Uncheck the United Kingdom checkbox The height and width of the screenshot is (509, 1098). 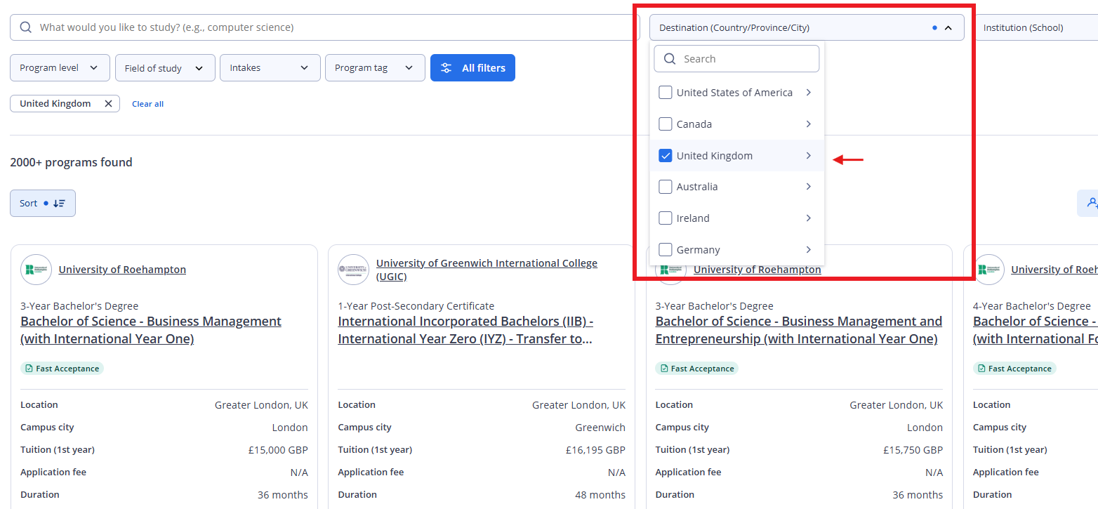point(666,156)
